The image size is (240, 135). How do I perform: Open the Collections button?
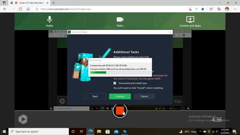click(x=219, y=9)
